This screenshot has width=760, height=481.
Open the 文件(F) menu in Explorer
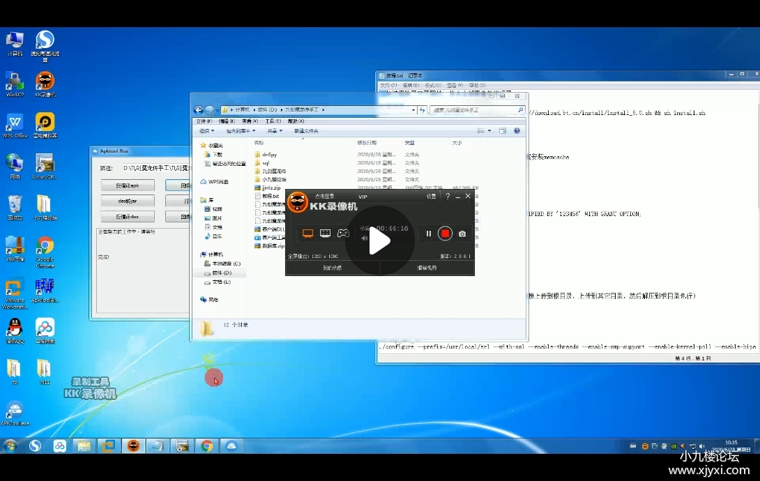204,121
